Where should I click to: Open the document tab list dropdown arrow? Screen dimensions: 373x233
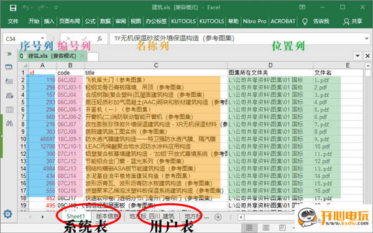click(x=357, y=56)
